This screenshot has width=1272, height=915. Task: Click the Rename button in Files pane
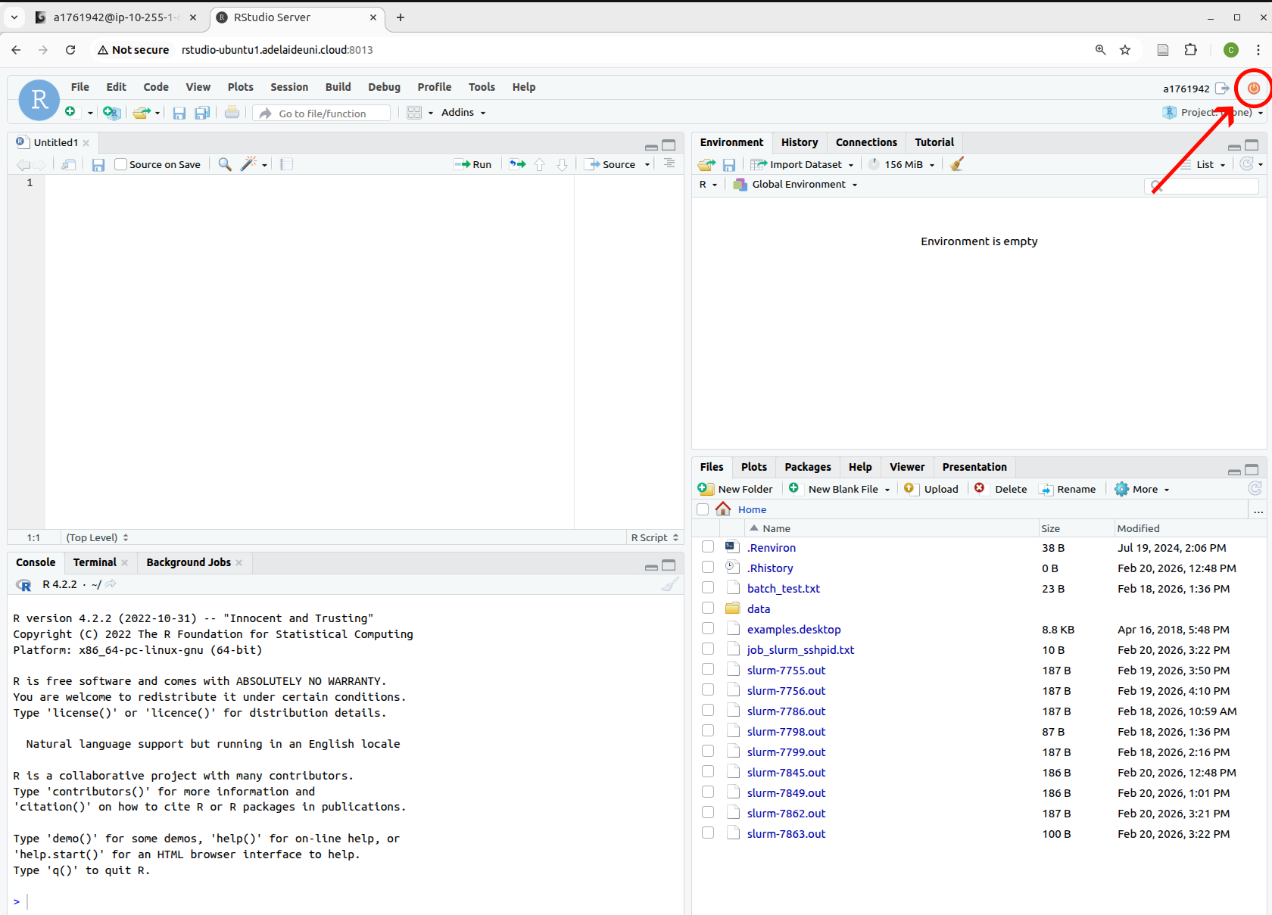pos(1067,489)
